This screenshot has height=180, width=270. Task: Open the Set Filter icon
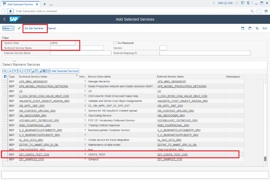(30, 71)
